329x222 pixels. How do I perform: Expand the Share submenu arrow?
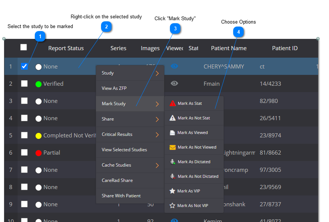click(157, 119)
